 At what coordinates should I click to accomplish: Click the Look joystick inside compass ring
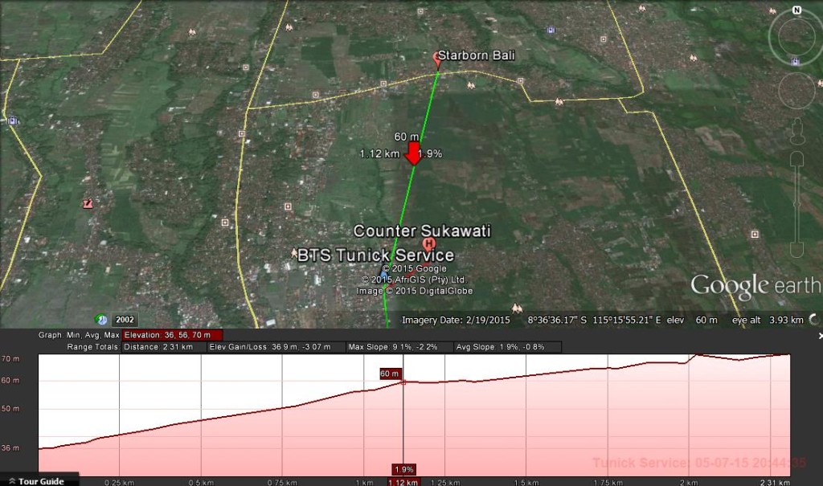[x=796, y=37]
